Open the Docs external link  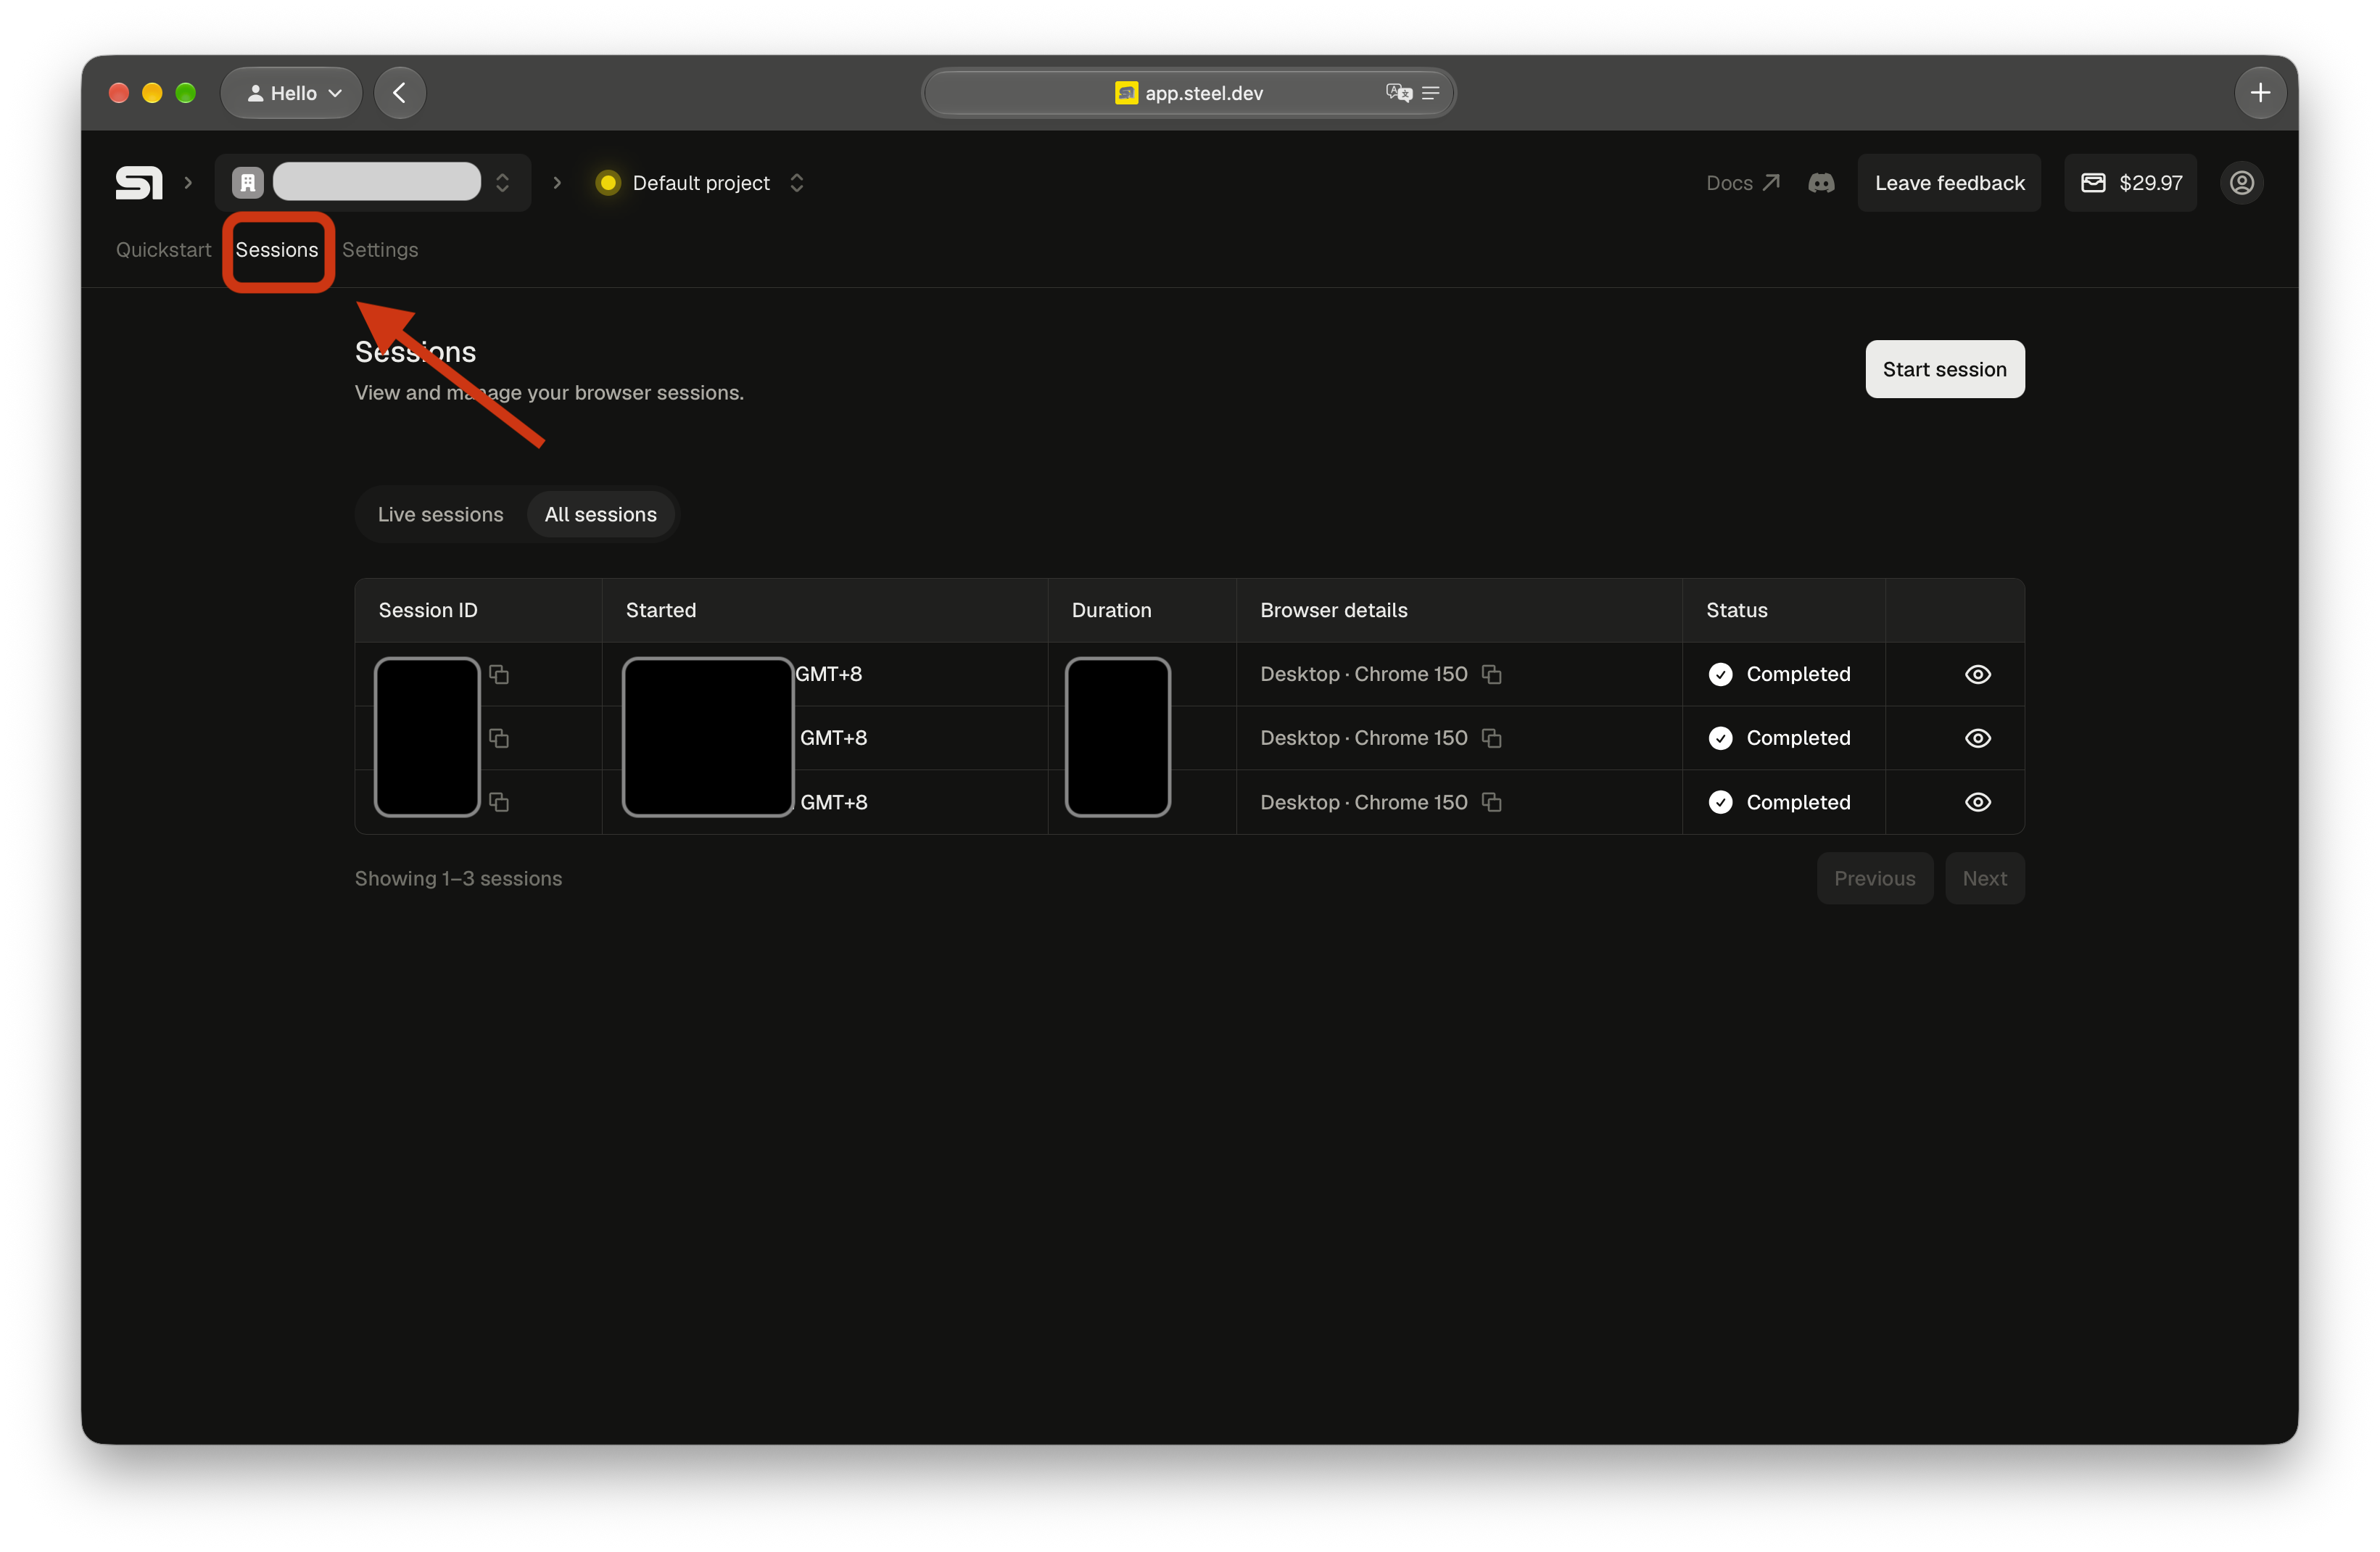pyautogui.click(x=1742, y=183)
